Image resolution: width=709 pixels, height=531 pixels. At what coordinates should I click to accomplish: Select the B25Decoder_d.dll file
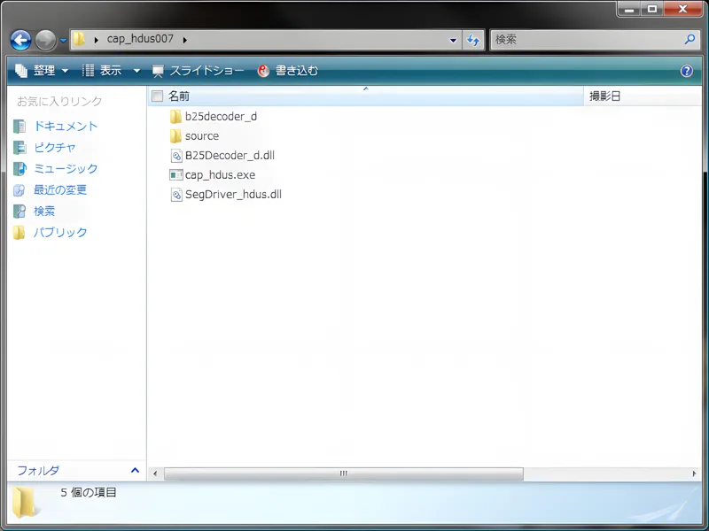tap(229, 156)
